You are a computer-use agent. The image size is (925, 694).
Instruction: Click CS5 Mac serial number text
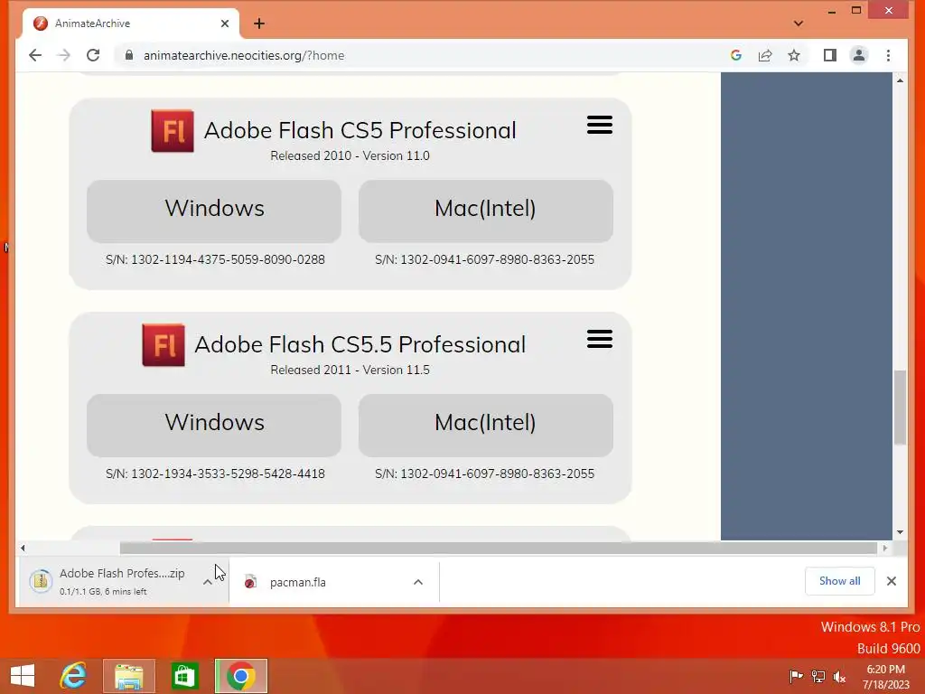(x=484, y=259)
